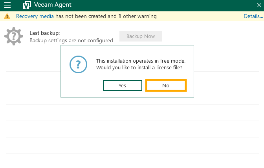The width and height of the screenshot is (264, 168).
Task: Choose No to stay in free mode
Action: 165,85
